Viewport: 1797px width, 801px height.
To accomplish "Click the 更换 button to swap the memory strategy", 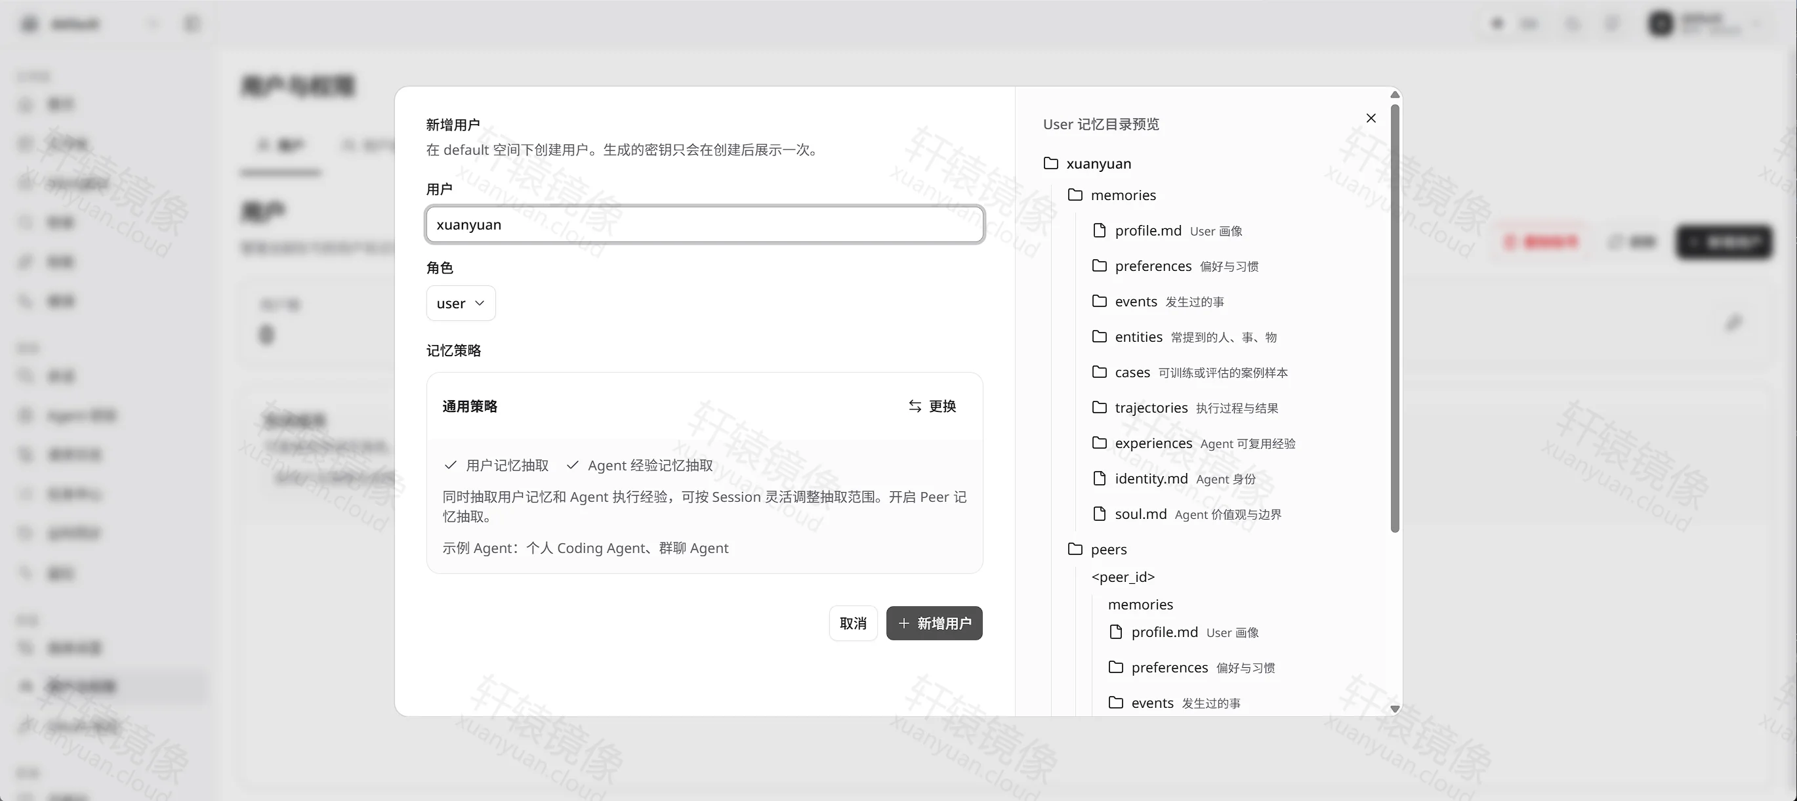I will [x=932, y=406].
